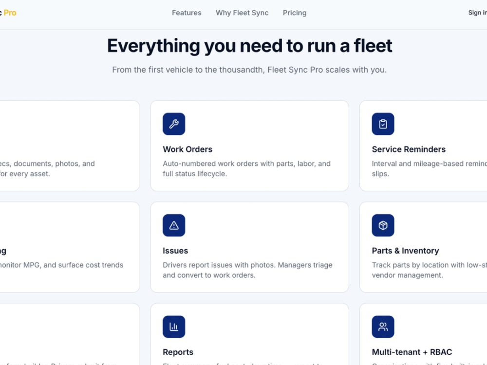The image size is (487, 365).
Task: Click 'monitor MPG, and surface cost trends' text
Action: point(61,265)
